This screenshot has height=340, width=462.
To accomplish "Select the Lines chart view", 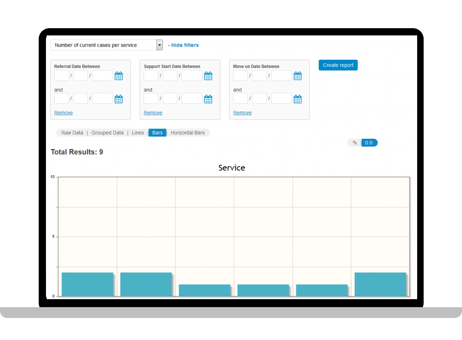I will 138,133.
